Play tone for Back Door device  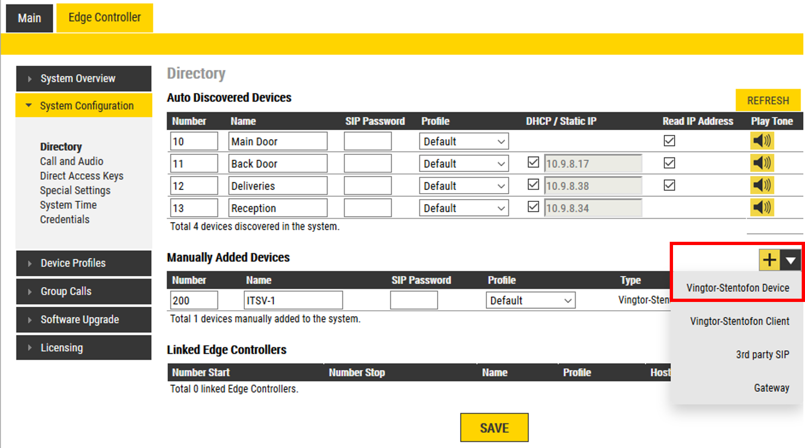coord(762,163)
